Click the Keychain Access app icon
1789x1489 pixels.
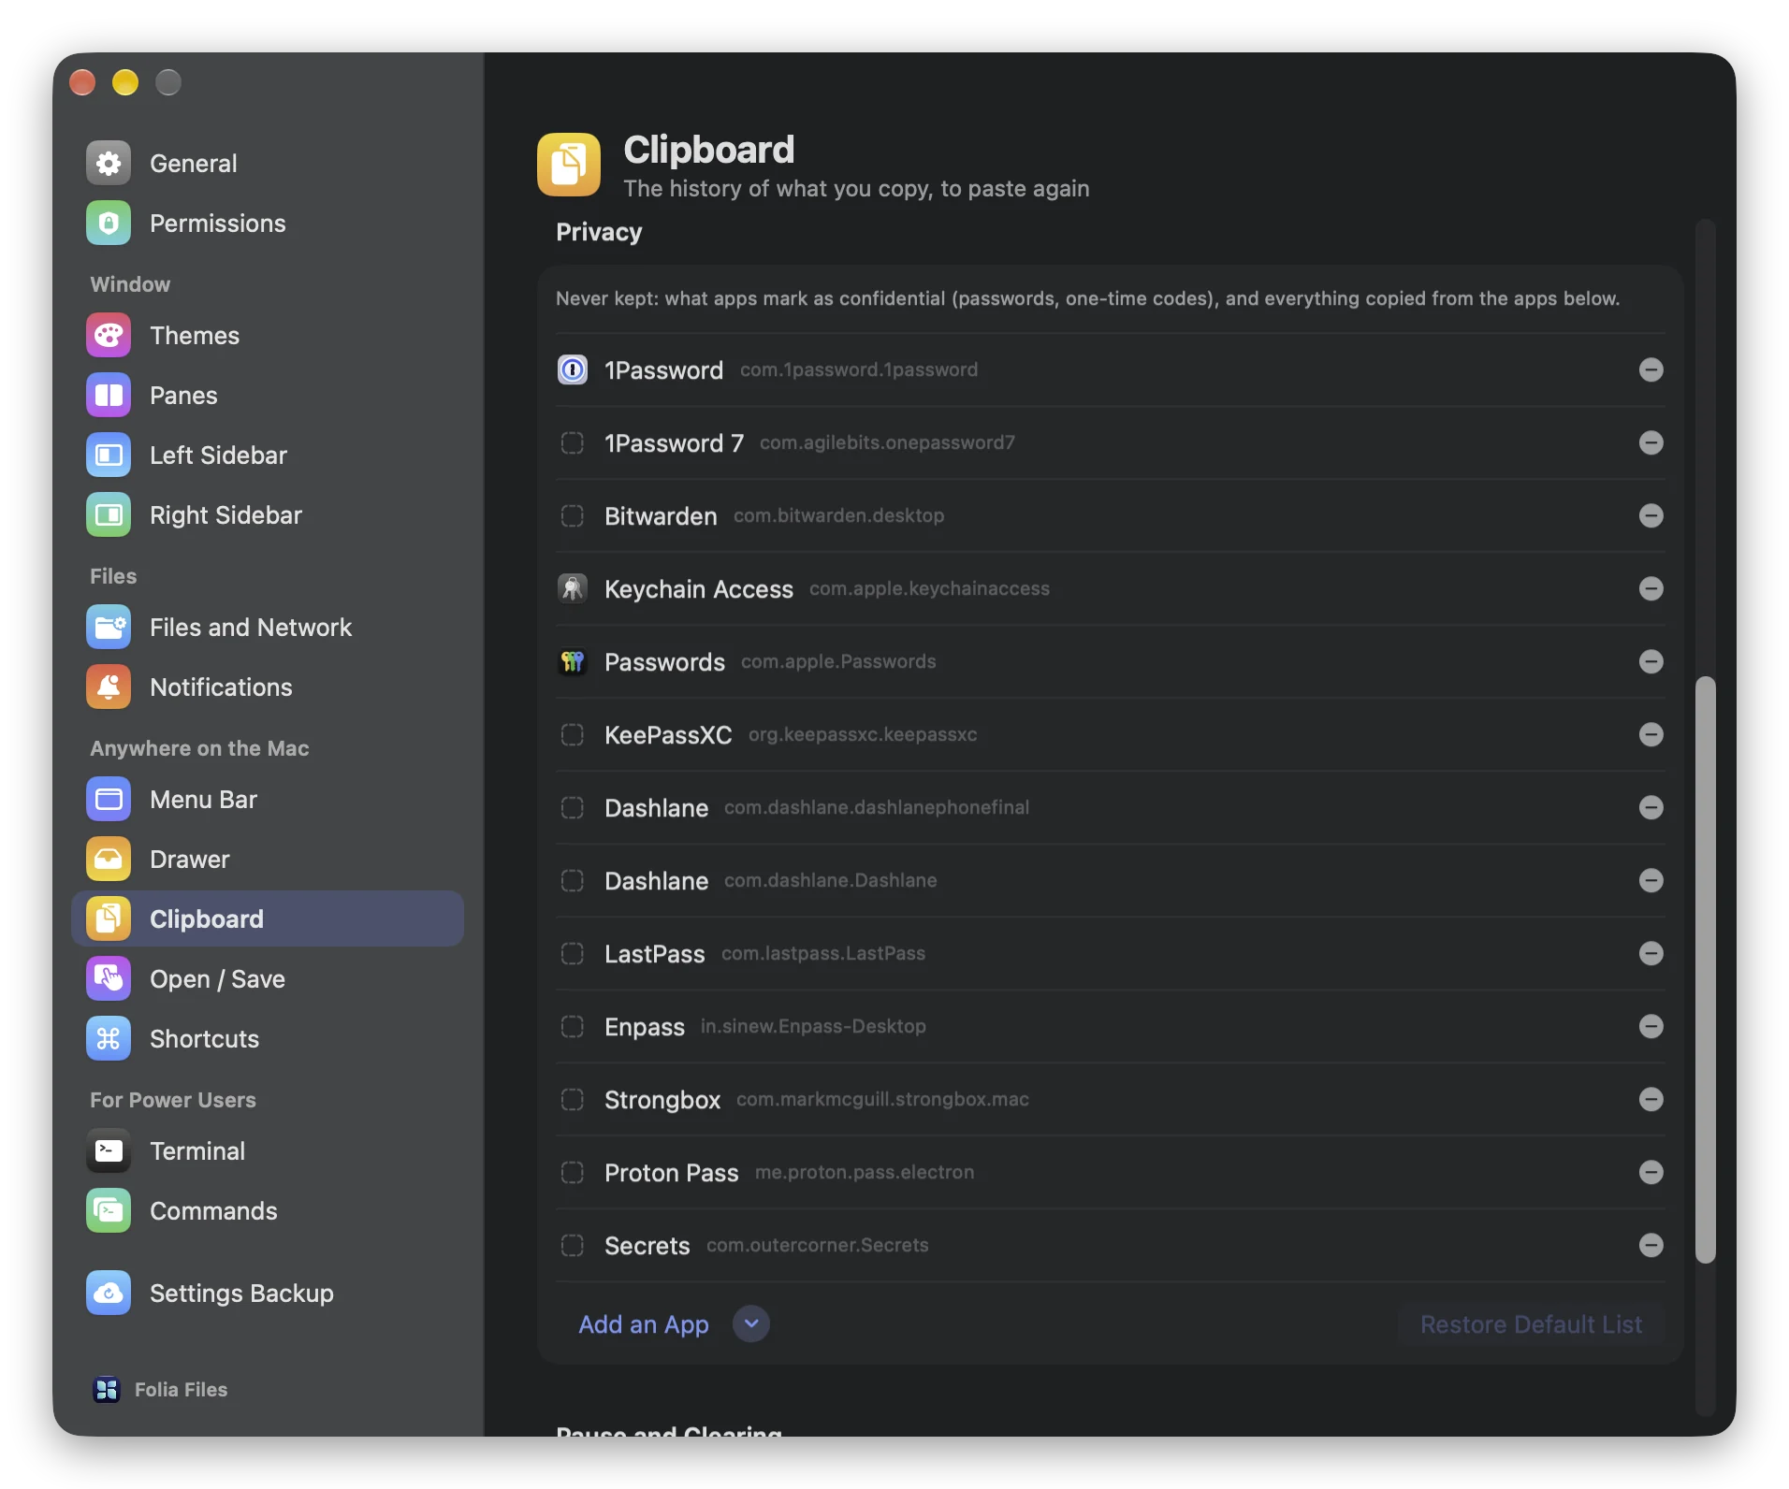pos(573,589)
